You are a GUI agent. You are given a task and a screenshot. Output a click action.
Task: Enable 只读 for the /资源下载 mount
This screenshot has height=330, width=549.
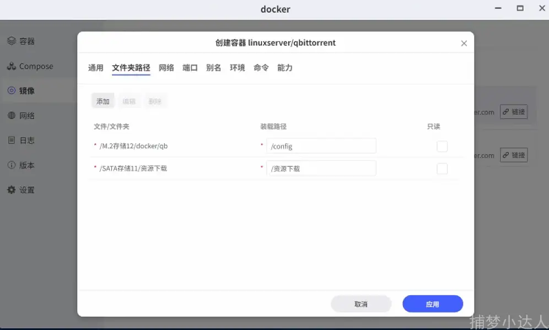442,169
